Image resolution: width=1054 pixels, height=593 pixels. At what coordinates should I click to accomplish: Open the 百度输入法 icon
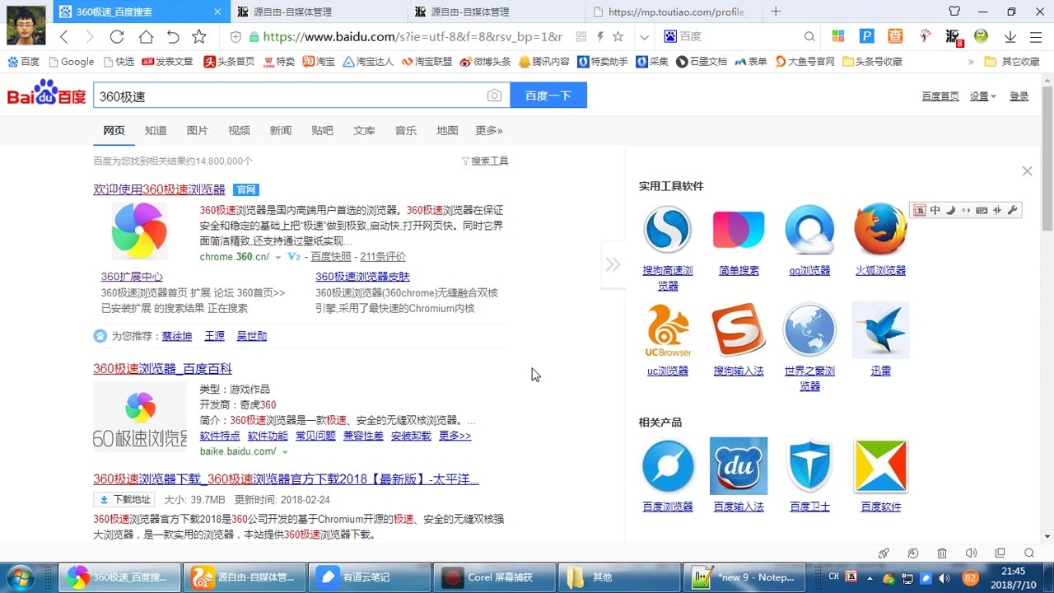pos(739,466)
